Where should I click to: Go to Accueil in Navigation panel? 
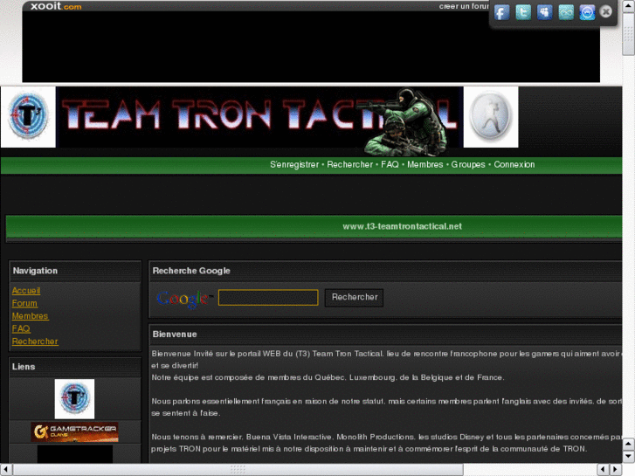pos(26,291)
